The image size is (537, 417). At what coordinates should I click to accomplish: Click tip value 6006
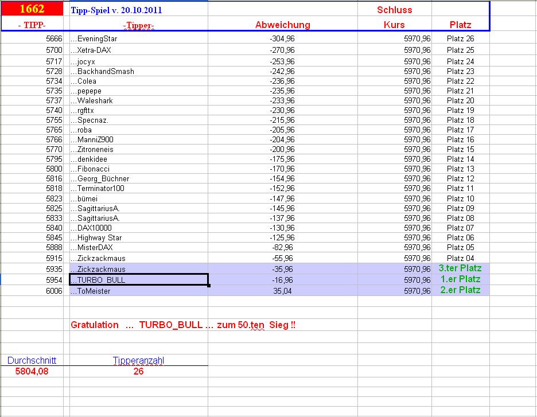coord(32,291)
